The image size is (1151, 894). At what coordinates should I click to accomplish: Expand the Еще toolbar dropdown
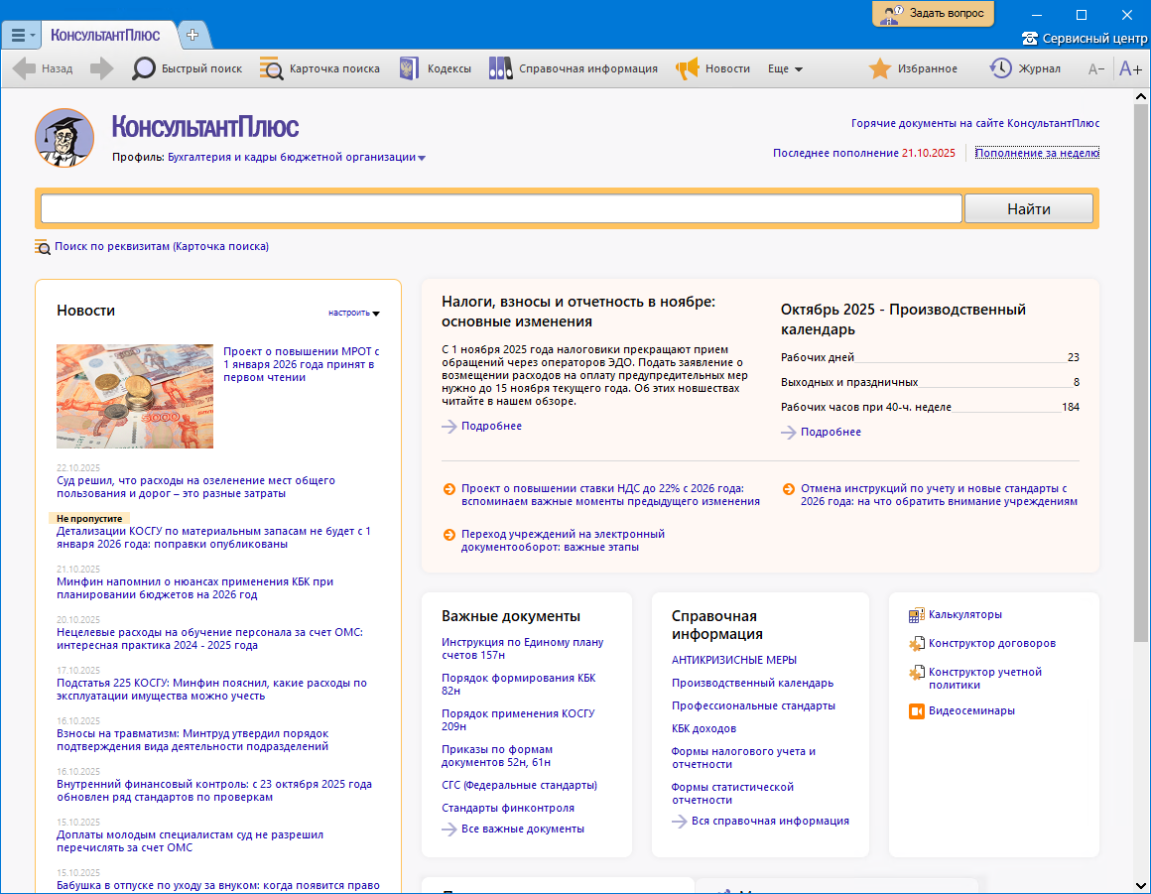[x=785, y=69]
